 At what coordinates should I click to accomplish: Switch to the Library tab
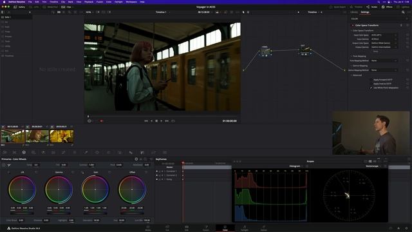pyautogui.click(x=353, y=12)
